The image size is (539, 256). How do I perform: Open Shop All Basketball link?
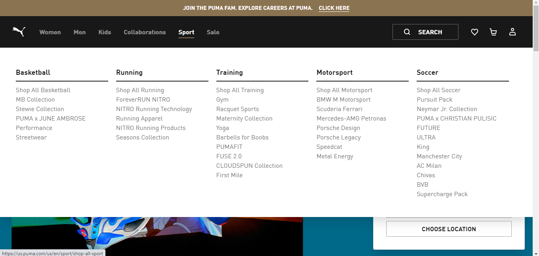[43, 90]
